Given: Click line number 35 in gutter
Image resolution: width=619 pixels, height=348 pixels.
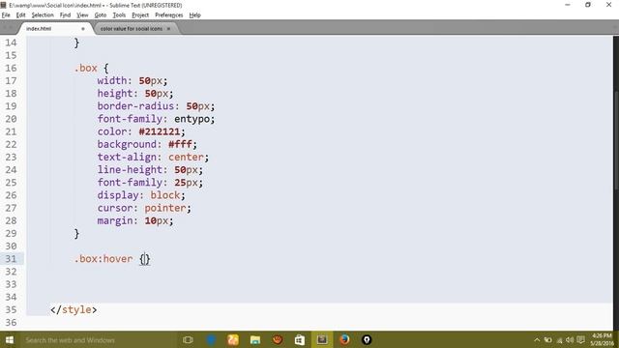Looking at the screenshot, I should pos(11,309).
